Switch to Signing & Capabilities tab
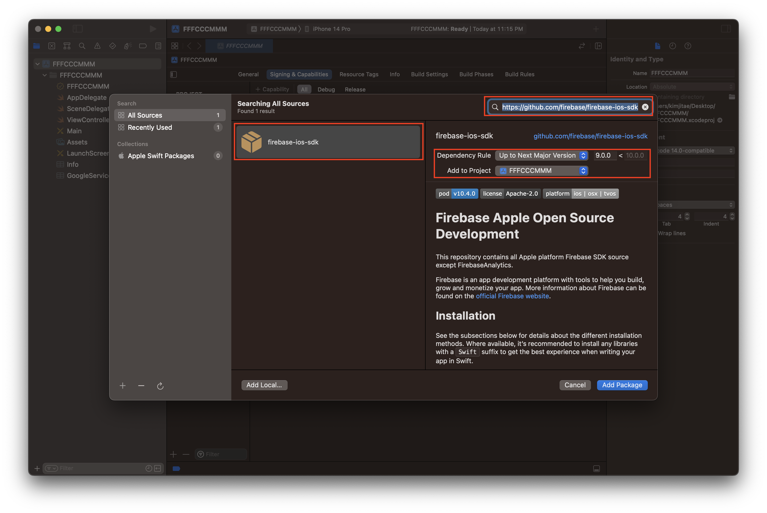The image size is (767, 513). [299, 74]
